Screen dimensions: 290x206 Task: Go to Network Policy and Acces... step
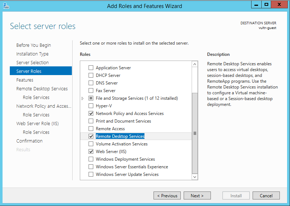(x=44, y=106)
